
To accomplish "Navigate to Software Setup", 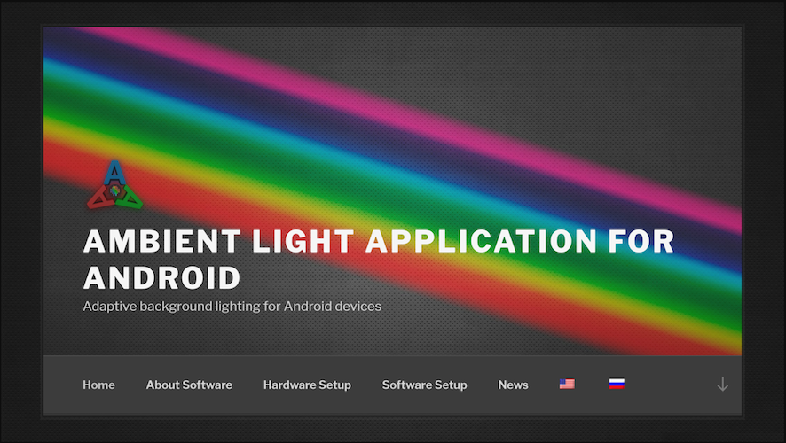I will point(425,385).
